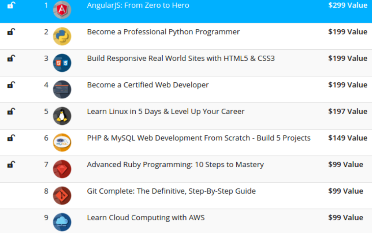Click the Linux penguin course icon
372x233 pixels.
pos(62,116)
